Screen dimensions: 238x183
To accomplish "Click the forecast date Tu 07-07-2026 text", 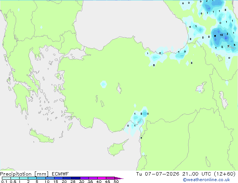I will tap(158, 174).
